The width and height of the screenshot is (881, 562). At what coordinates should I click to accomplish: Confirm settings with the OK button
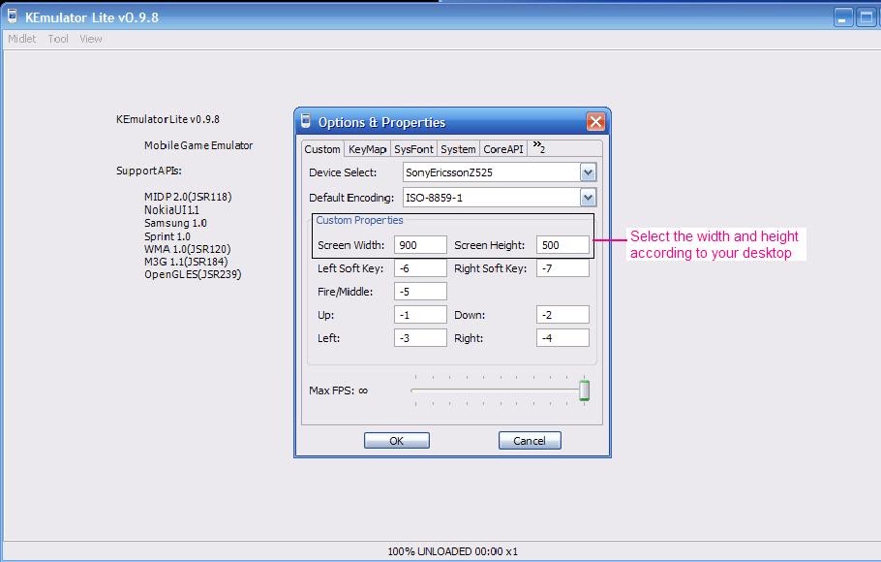(397, 441)
